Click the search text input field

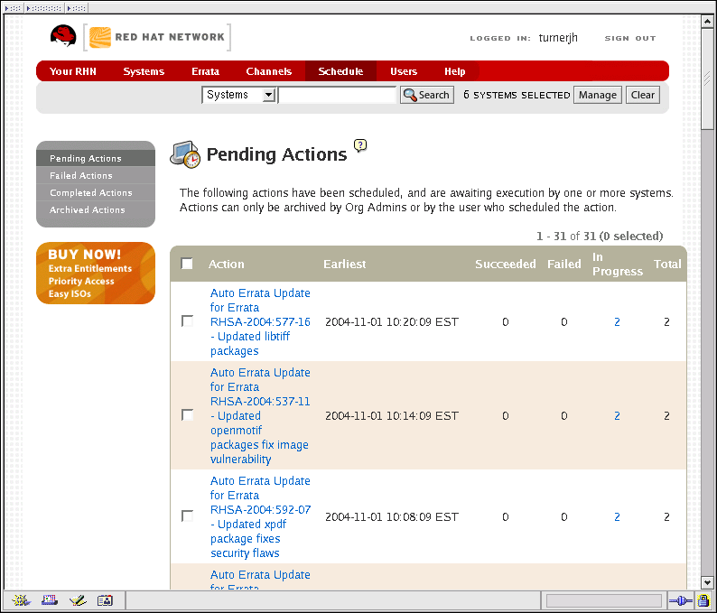click(x=338, y=95)
